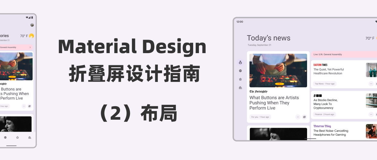
Task: Click the Material Design banner title
Action: click(132, 47)
